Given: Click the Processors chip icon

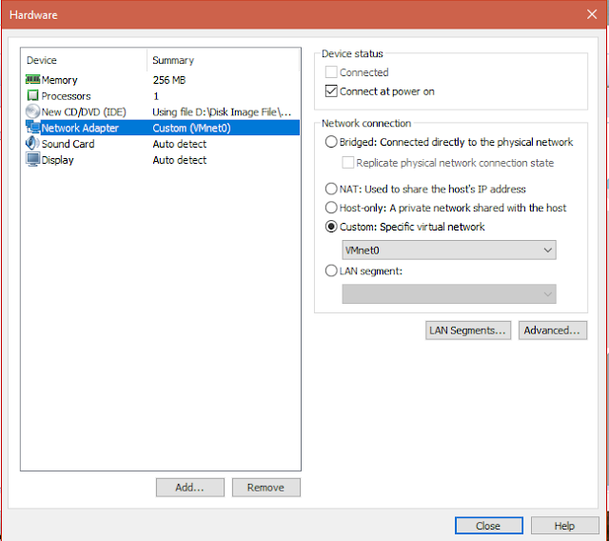Looking at the screenshot, I should tap(32, 95).
